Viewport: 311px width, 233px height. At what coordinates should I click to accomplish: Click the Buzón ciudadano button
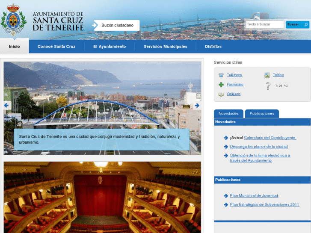[x=116, y=25]
